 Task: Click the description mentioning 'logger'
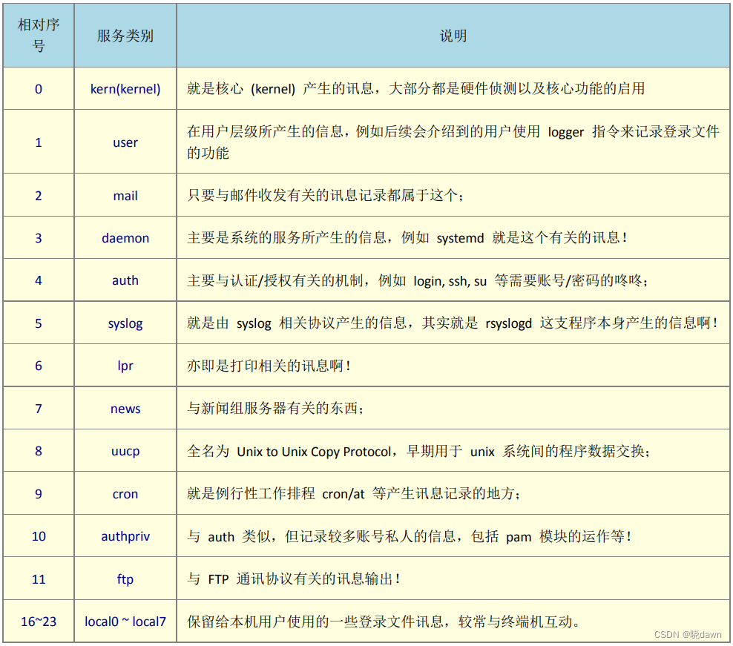(453, 142)
